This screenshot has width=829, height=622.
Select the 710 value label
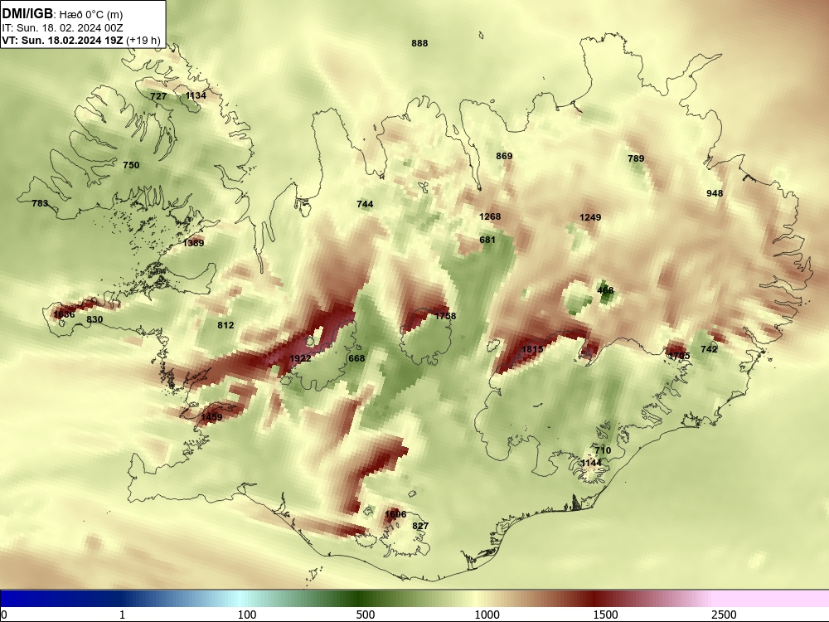point(603,450)
